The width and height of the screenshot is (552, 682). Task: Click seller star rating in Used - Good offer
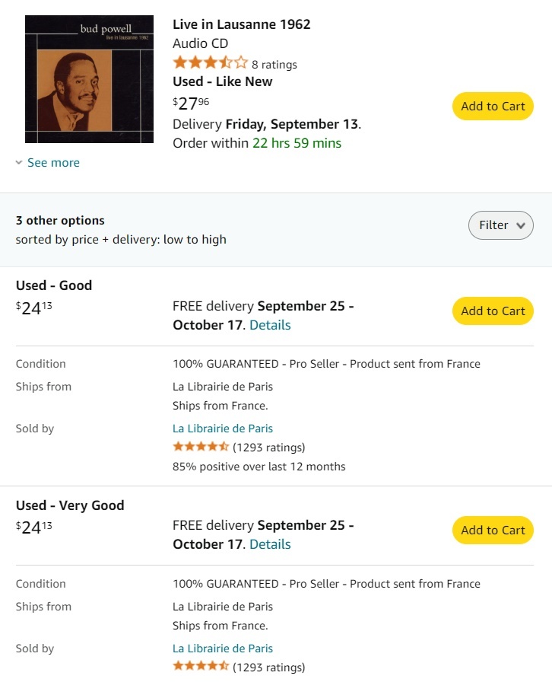201,447
